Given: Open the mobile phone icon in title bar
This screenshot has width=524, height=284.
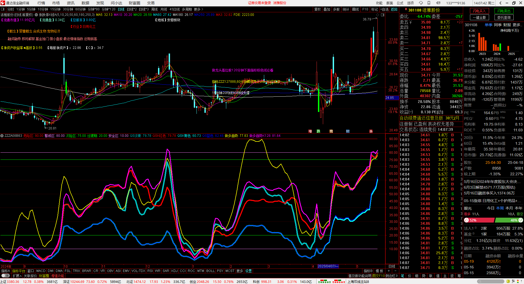Looking at the screenshot, I should pos(429,3).
